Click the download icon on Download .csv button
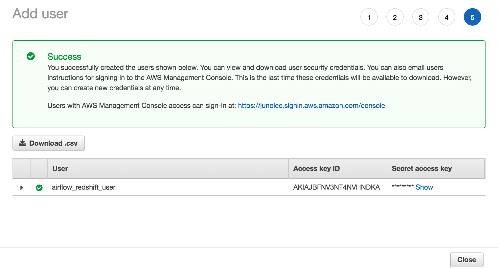 [x=22, y=143]
